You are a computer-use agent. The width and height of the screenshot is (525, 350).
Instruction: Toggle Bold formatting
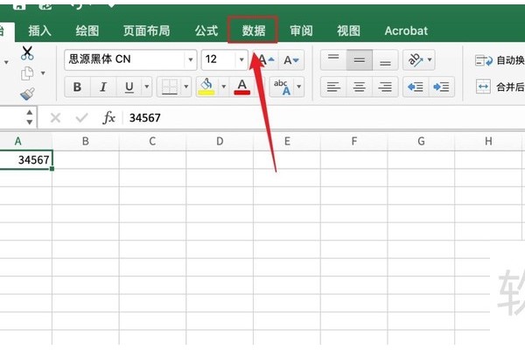pyautogui.click(x=77, y=87)
